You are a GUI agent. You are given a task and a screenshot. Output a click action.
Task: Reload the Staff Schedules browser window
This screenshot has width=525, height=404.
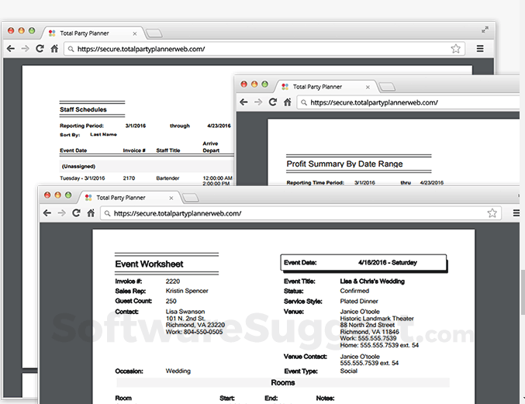pyautogui.click(x=40, y=49)
